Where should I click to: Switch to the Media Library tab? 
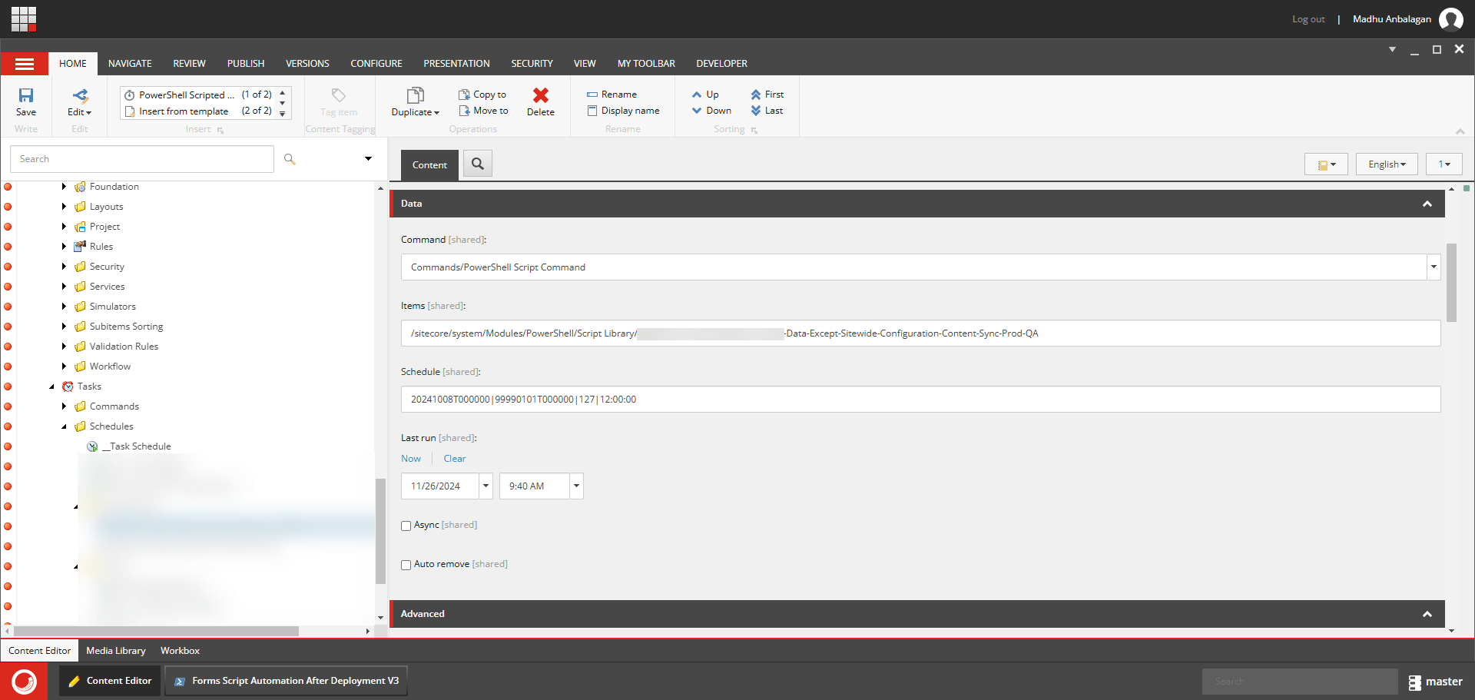115,651
